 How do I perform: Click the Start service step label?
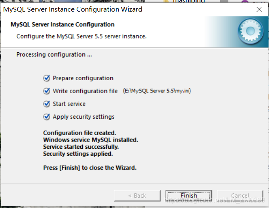pos(69,104)
